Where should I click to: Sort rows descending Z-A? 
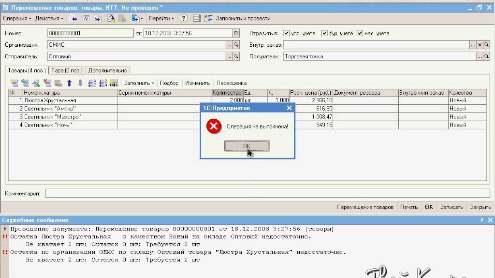coord(103,83)
